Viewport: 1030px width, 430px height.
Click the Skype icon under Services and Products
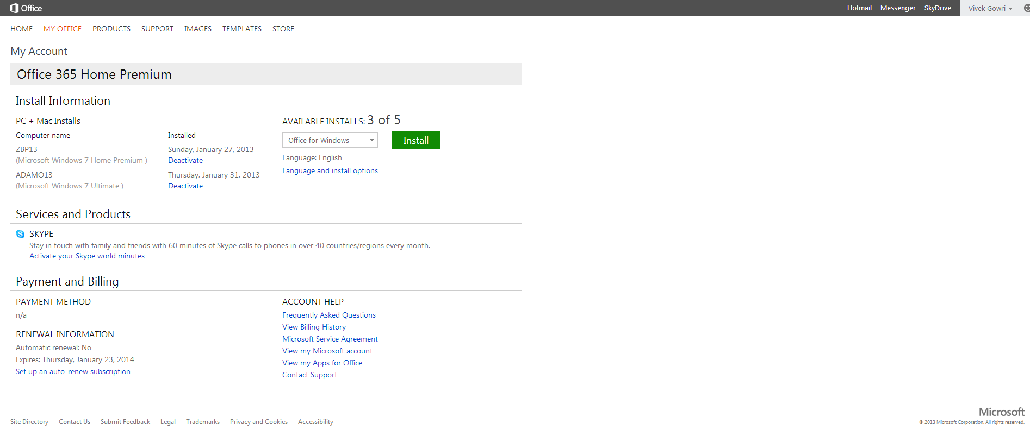click(20, 234)
